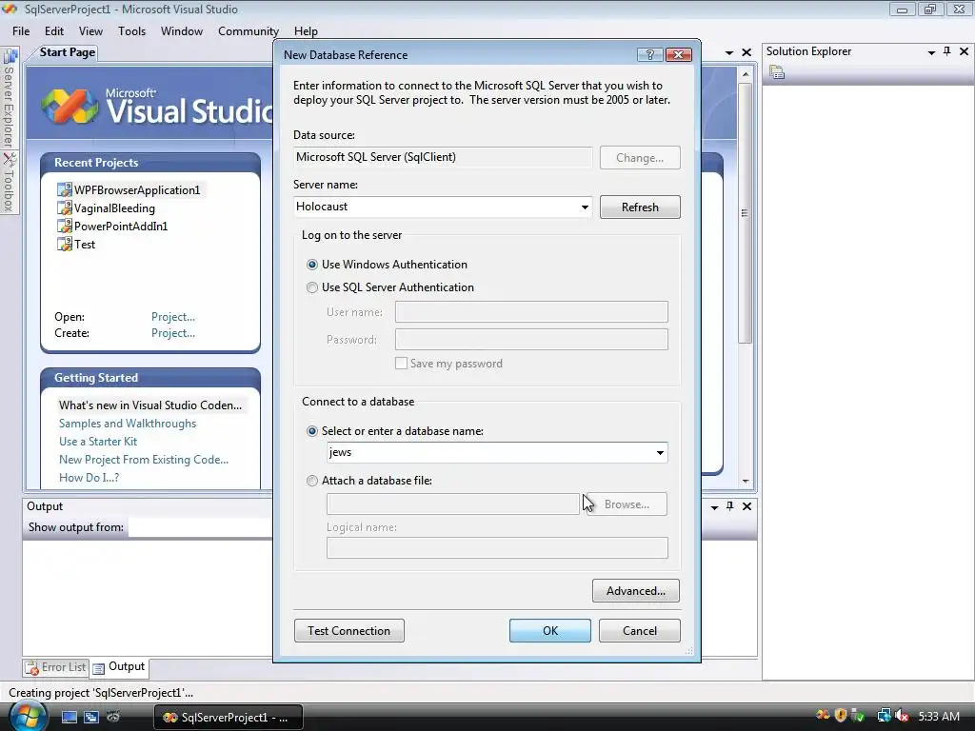The height and width of the screenshot is (731, 975).
Task: Click the muted volume tray icon
Action: [x=902, y=716]
